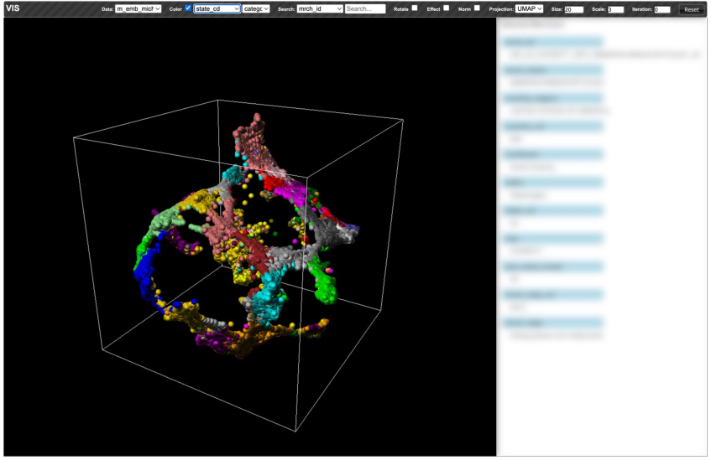The height and width of the screenshot is (460, 711).
Task: Enable the Norm checkbox
Action: tap(477, 8)
